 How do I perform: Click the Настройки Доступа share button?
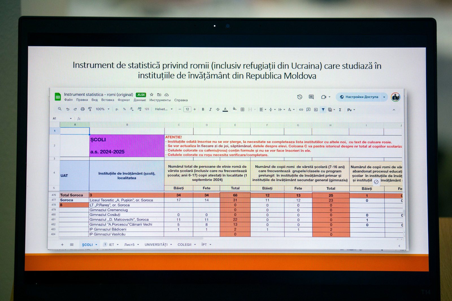[x=362, y=97]
